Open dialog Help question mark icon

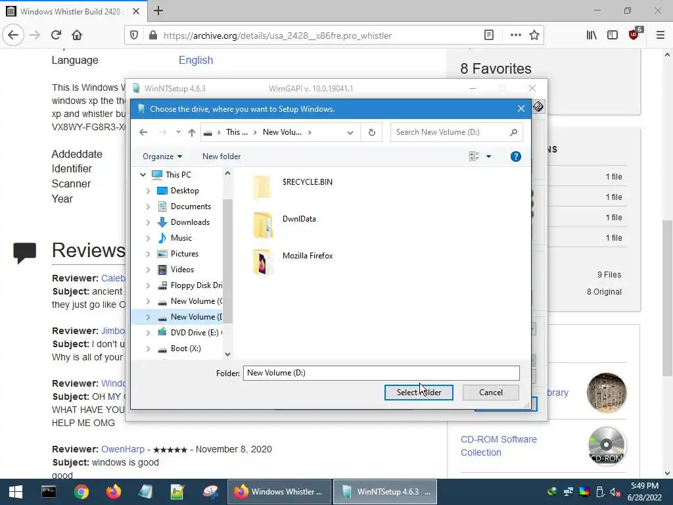(515, 156)
